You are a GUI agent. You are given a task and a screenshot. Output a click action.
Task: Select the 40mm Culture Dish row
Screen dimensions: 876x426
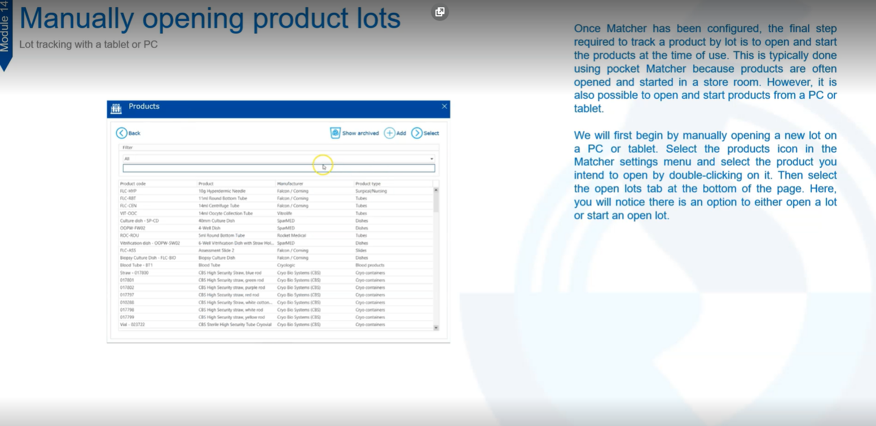[x=226, y=220]
